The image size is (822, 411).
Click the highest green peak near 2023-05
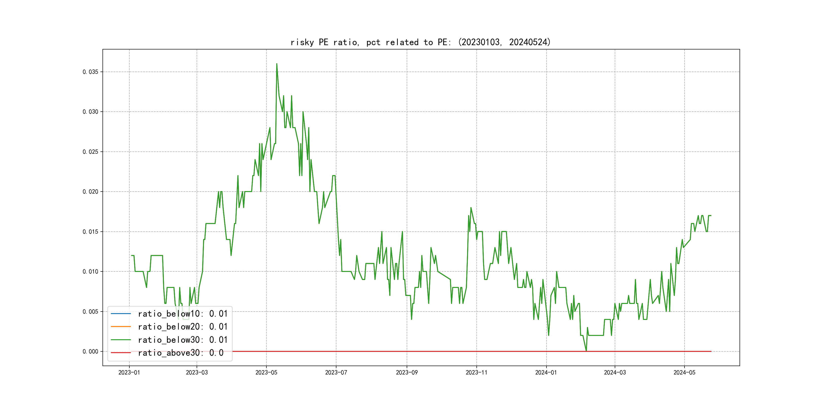[x=277, y=64]
